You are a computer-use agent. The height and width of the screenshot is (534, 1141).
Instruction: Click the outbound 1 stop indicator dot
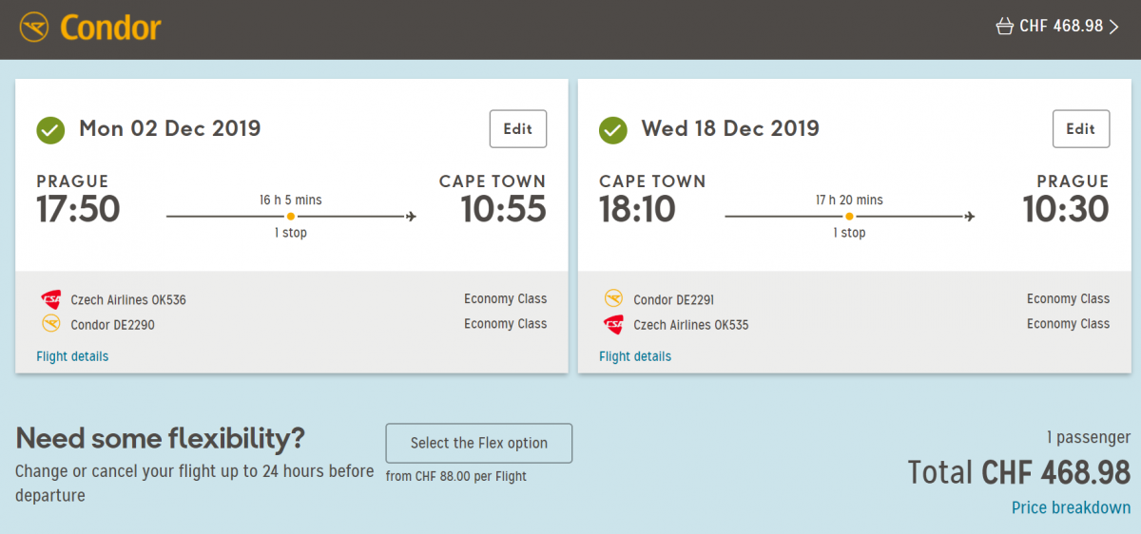coord(290,217)
